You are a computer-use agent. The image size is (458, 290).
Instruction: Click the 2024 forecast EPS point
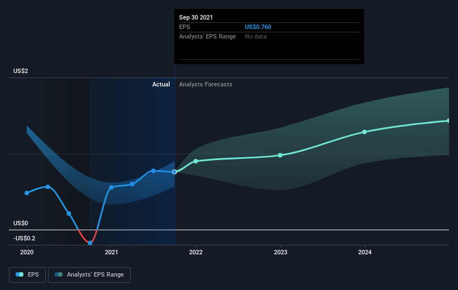364,132
